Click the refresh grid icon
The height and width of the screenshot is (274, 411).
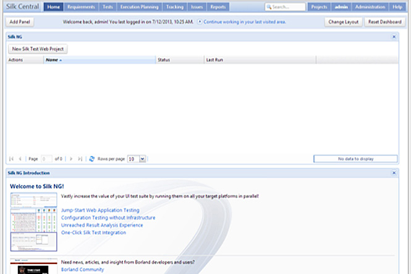pos(91,158)
